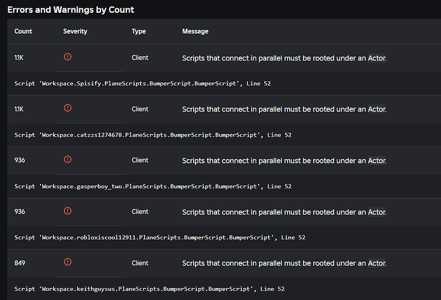The height and width of the screenshot is (300, 441).
Task: Click the error severity icon for keithguysus row
Action: pos(68,262)
